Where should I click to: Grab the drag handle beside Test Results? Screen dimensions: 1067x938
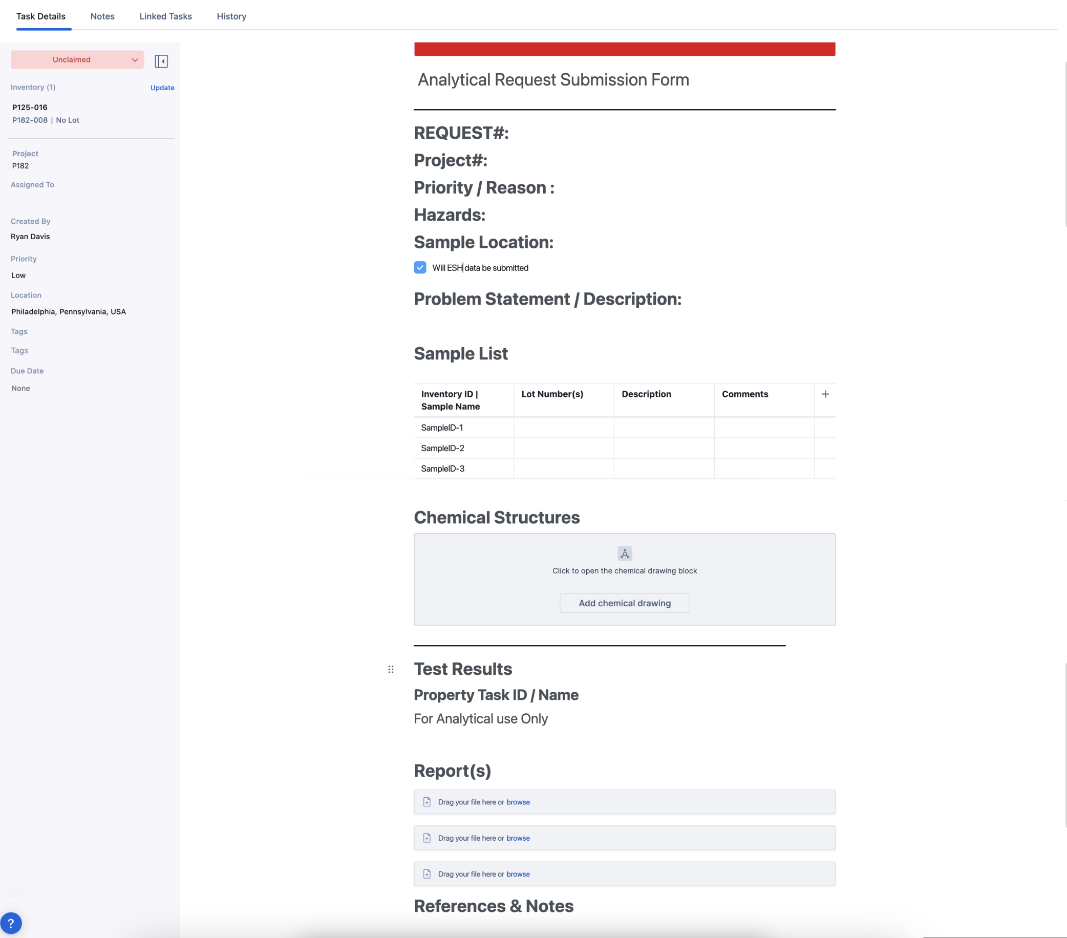tap(391, 669)
